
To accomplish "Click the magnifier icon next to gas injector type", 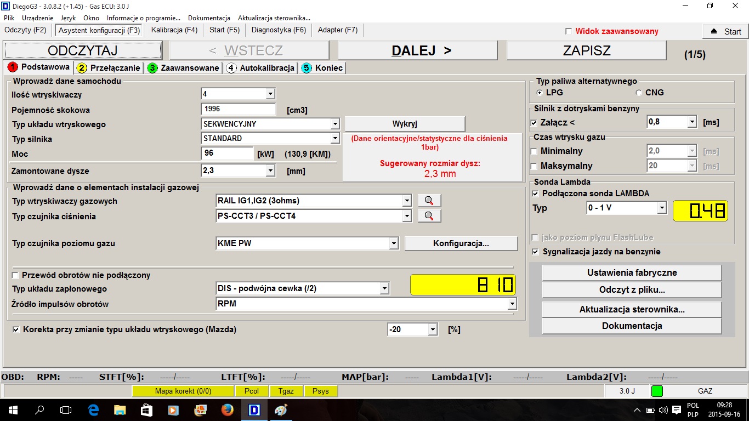I will click(429, 201).
